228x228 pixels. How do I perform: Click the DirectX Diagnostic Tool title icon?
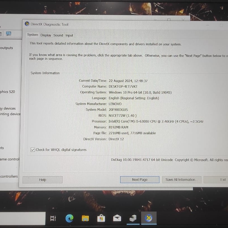[27, 24]
